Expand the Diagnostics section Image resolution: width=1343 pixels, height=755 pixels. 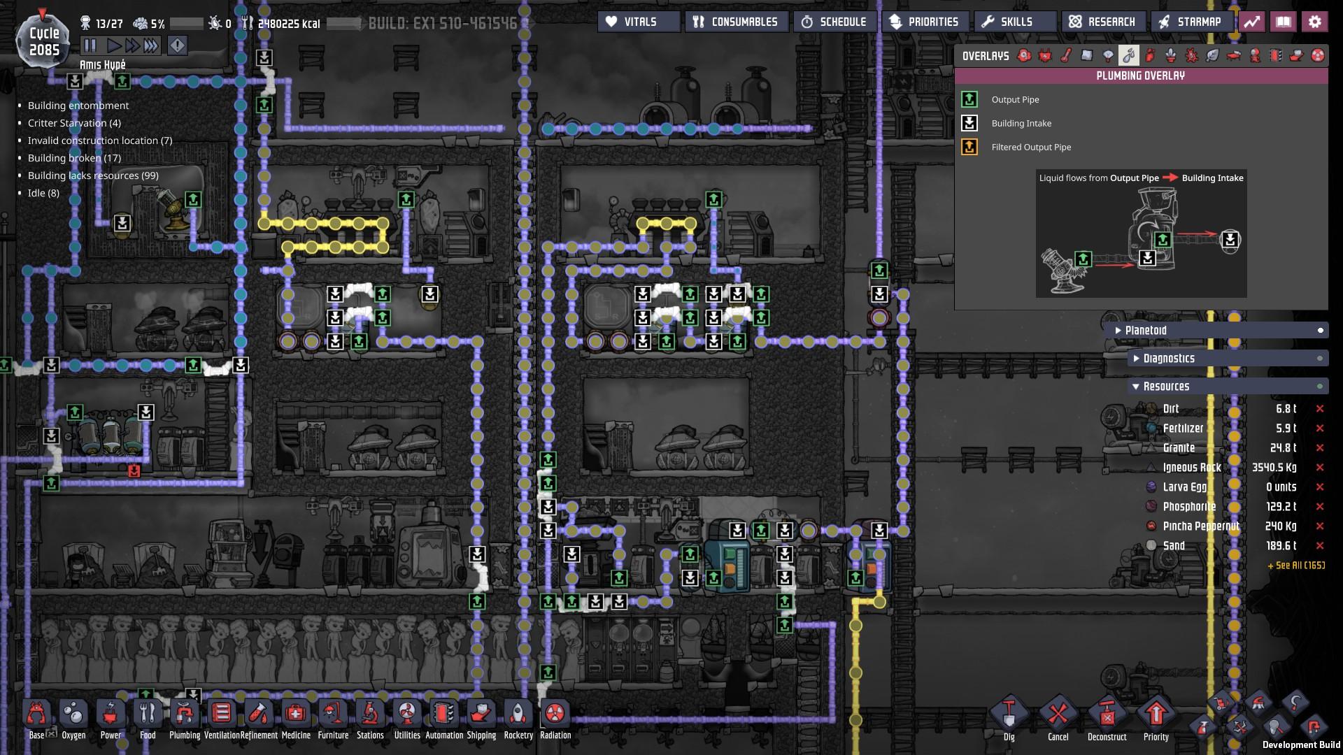[x=1168, y=359]
